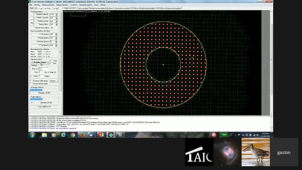Select the gaston participant tile
Screen dimensions: 302x170
coord(284,152)
